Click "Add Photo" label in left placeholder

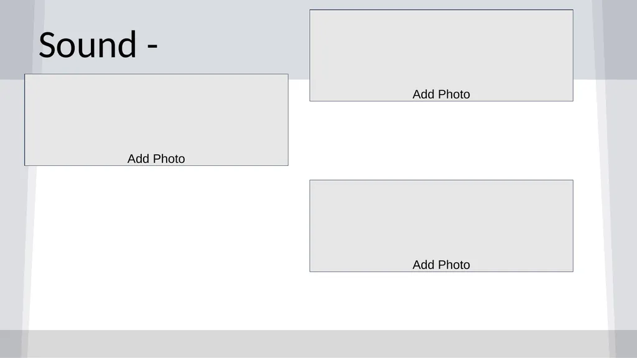tap(156, 158)
